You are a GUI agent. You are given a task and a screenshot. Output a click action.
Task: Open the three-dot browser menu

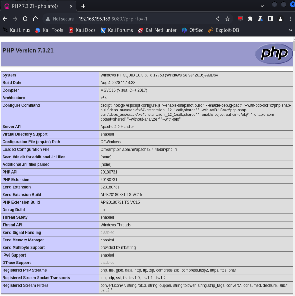(291, 19)
